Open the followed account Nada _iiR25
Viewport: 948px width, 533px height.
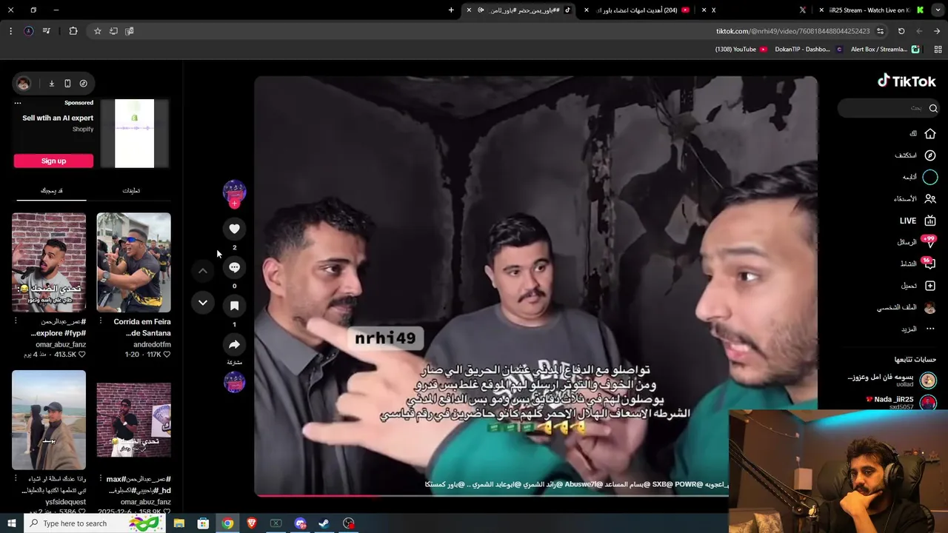point(900,403)
